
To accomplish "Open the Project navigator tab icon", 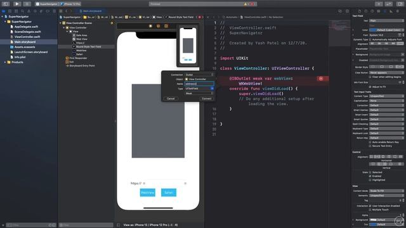I will point(3,11).
